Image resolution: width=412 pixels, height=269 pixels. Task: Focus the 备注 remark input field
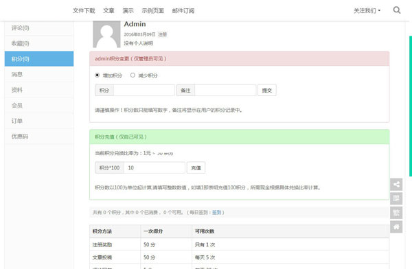225,90
